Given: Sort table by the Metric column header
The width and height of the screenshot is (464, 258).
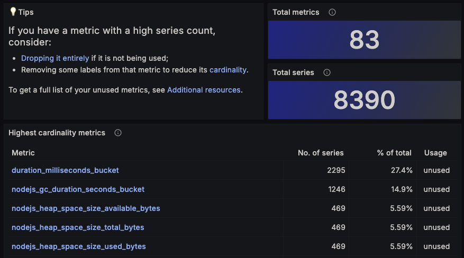Looking at the screenshot, I should (23, 153).
